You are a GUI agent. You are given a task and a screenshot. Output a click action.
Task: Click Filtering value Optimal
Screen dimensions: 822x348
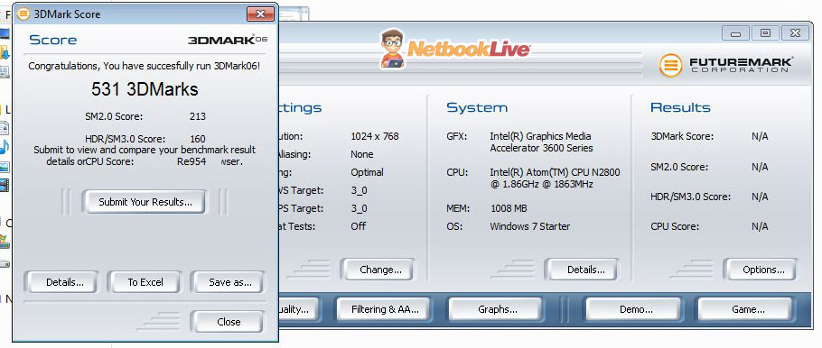point(367,172)
